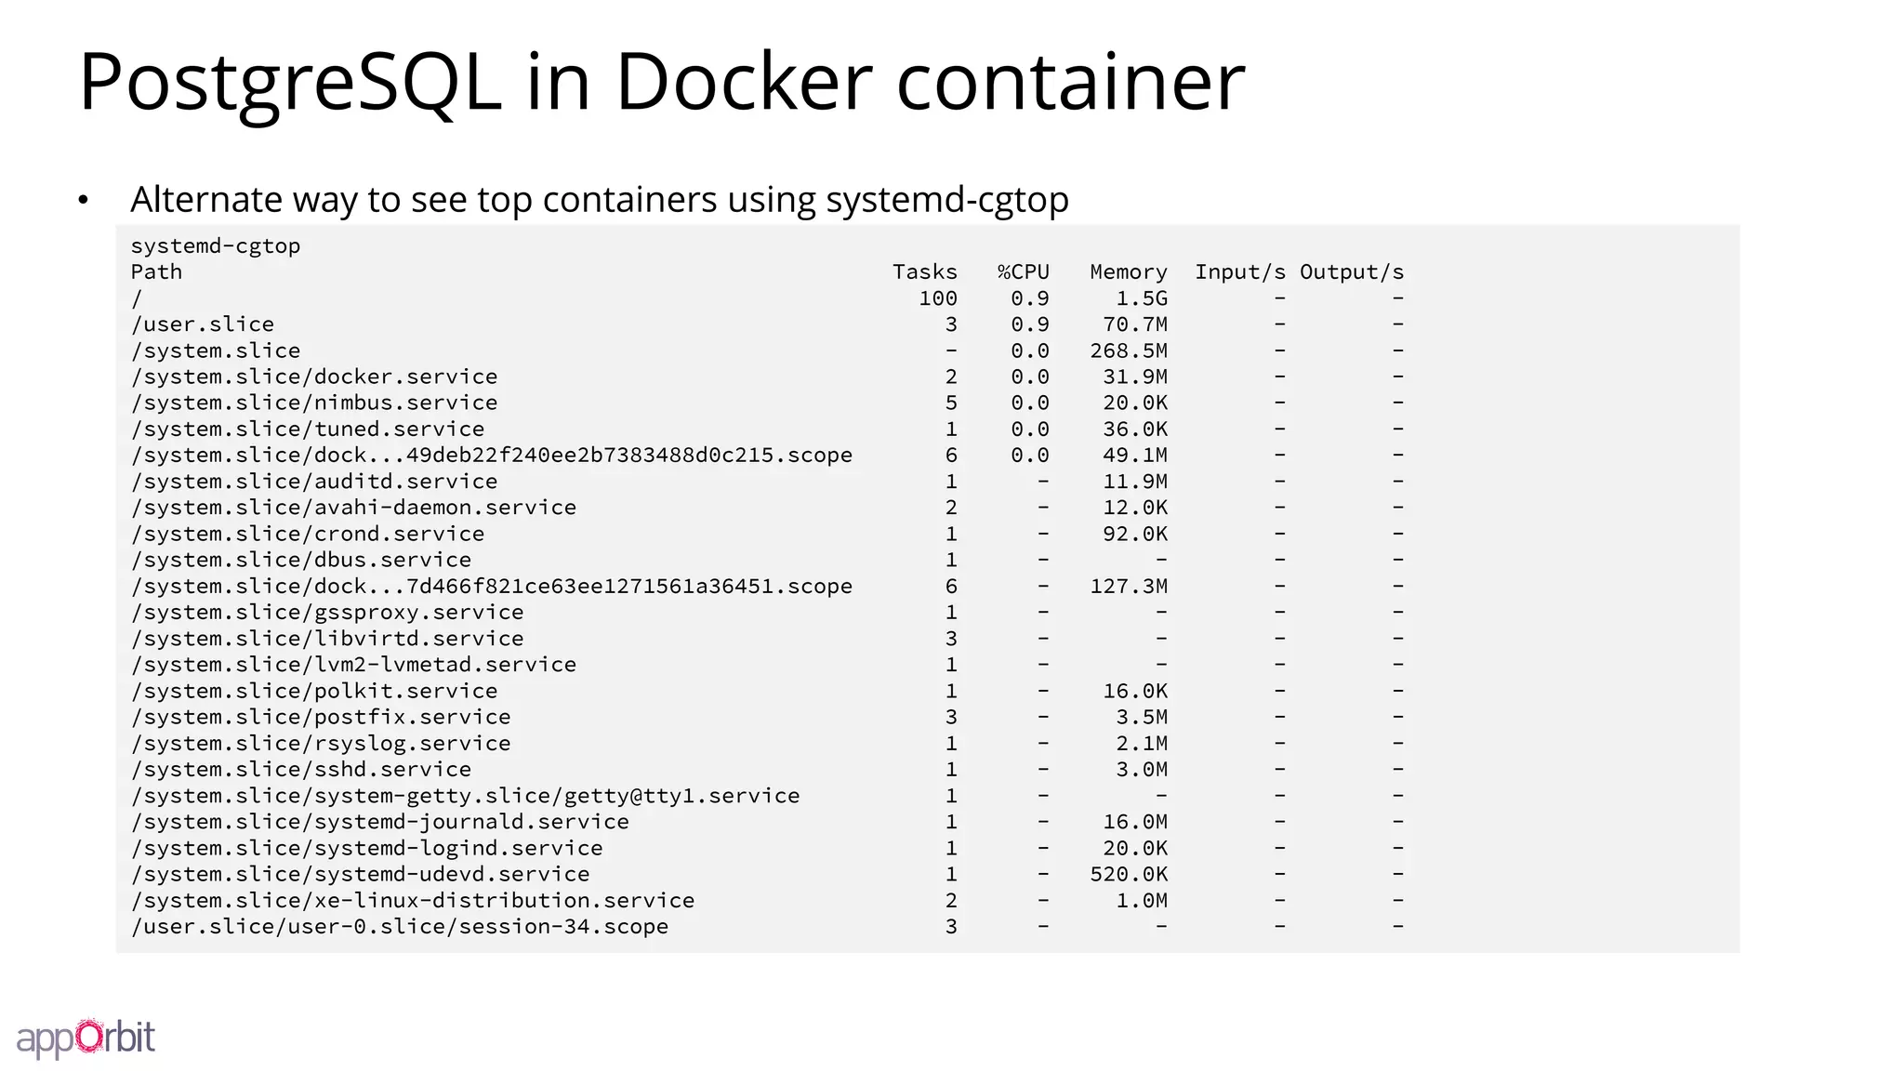The image size is (1904, 1071).
Task: Select the sshd.service path row
Action: coord(767,770)
